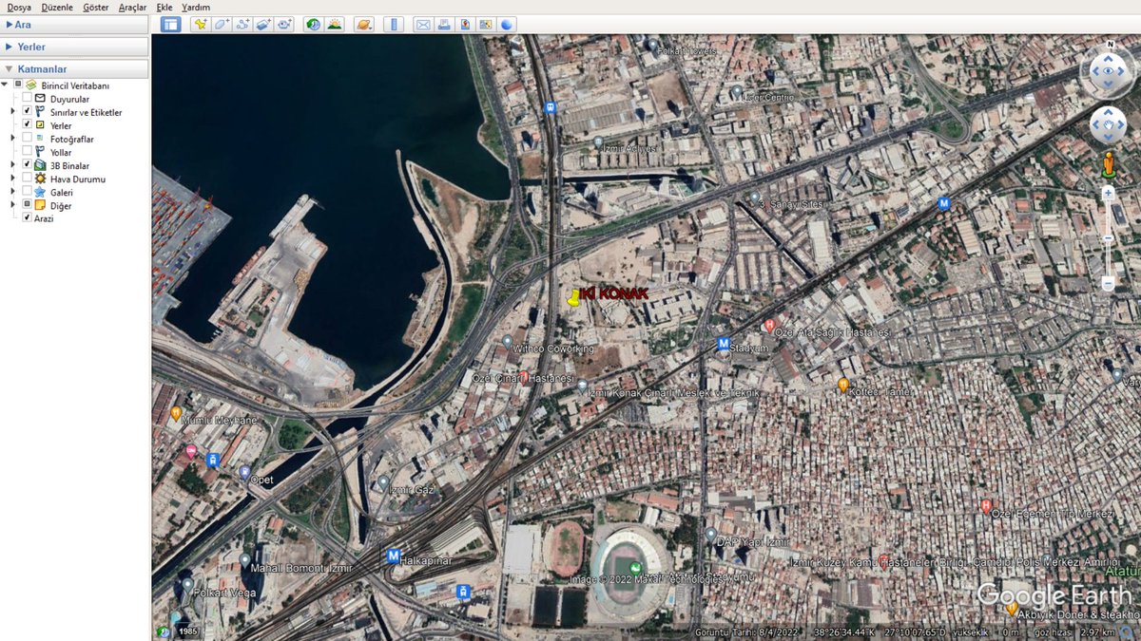Toggle sunlight with the sunrise icon
The height and width of the screenshot is (641, 1141).
334,24
